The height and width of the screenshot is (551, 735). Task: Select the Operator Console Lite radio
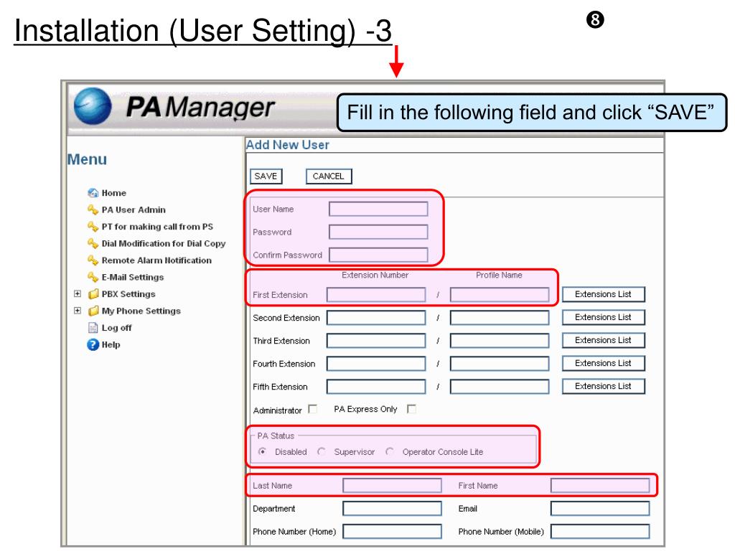(x=390, y=452)
